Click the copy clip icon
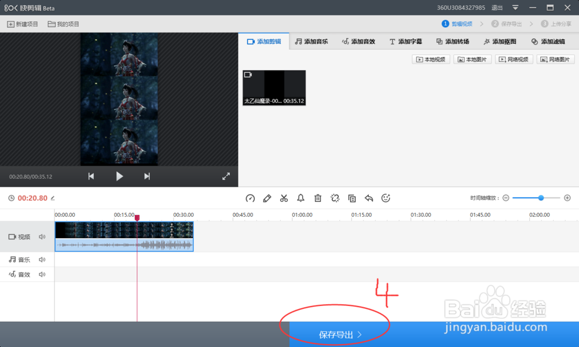The height and width of the screenshot is (347, 579). (352, 198)
